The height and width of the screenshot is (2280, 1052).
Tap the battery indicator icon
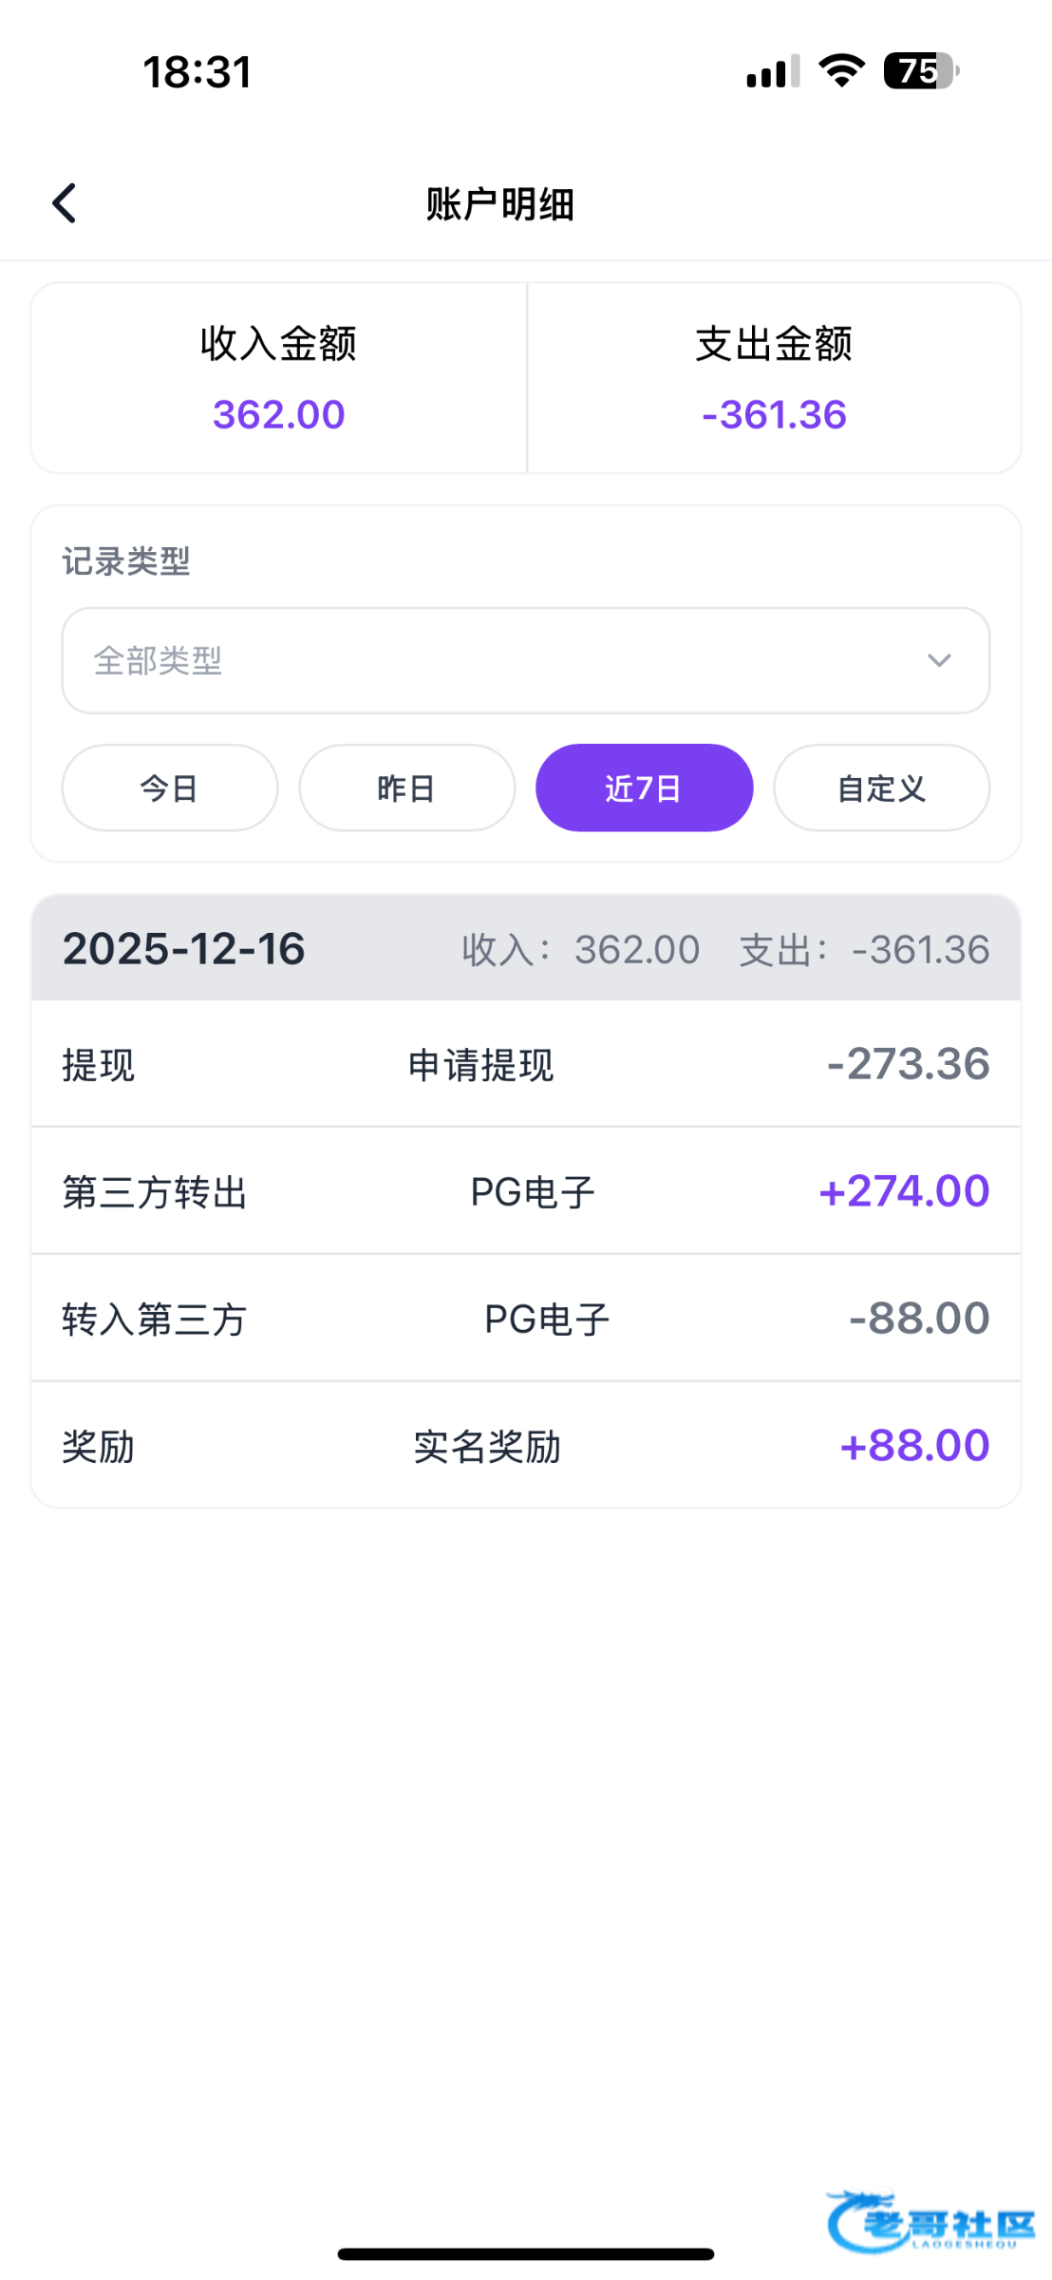pos(920,71)
